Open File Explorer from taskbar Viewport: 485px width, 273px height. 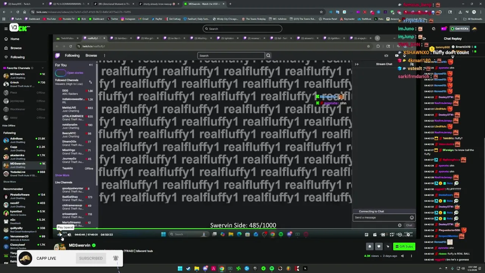[197, 268]
